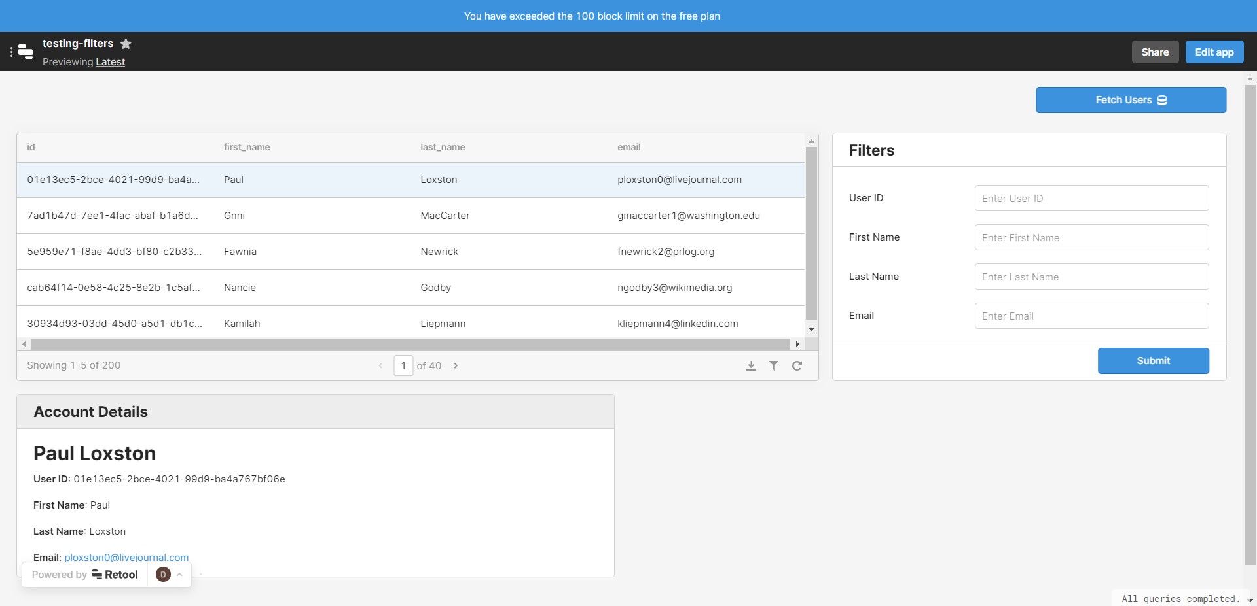
Task: Star the testing-filters app as favorite
Action: (x=126, y=44)
